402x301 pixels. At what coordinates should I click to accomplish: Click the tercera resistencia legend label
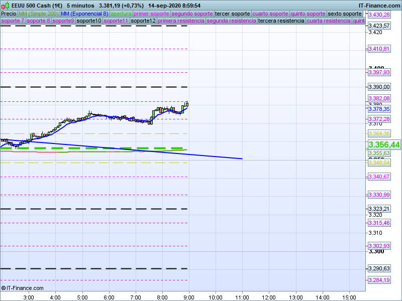tap(281, 21)
